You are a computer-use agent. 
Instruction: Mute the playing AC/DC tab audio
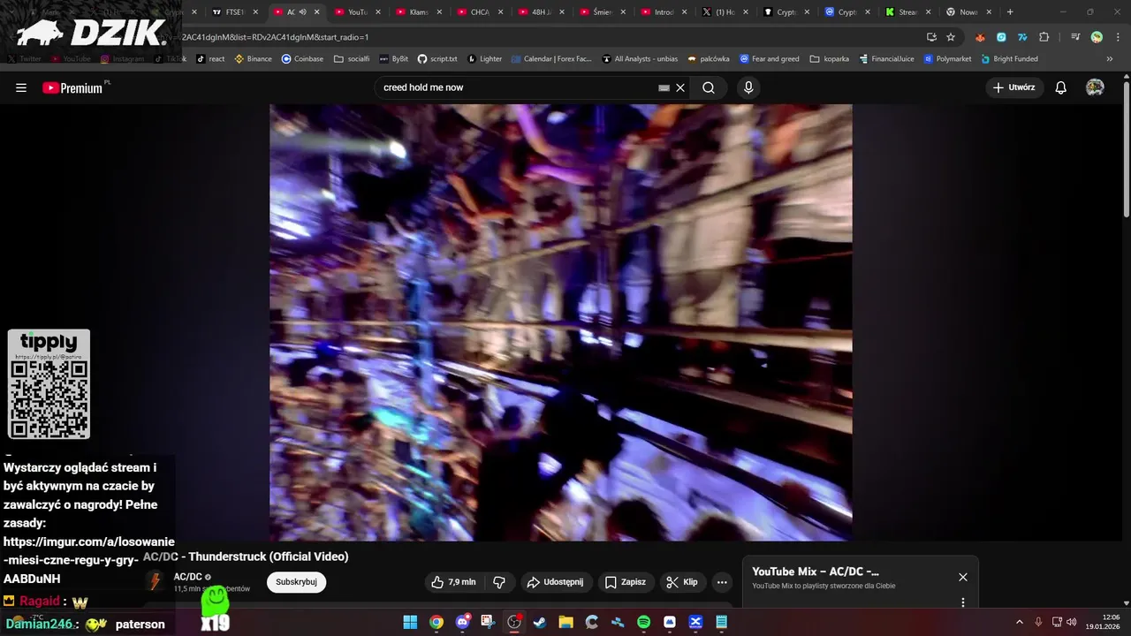pos(303,12)
